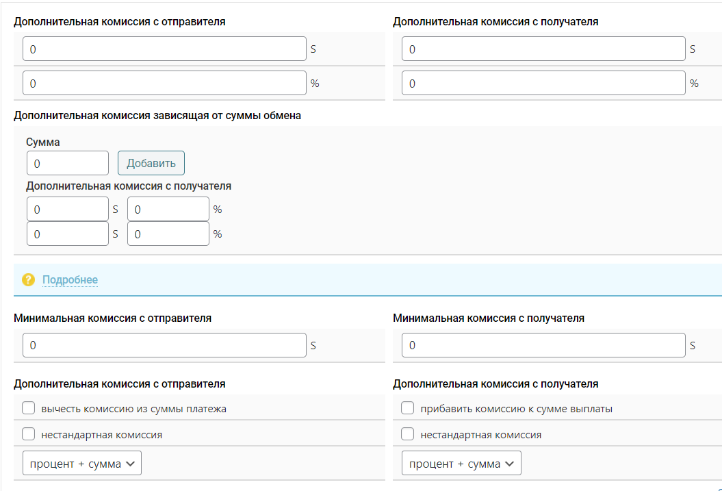The height and width of the screenshot is (491, 722).
Task: Select second-row percent field in sum-dependent commission block
Action: pos(168,234)
